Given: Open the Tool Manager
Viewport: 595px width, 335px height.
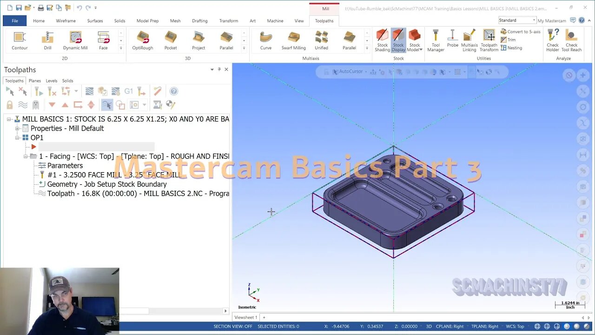Looking at the screenshot, I should point(436,41).
